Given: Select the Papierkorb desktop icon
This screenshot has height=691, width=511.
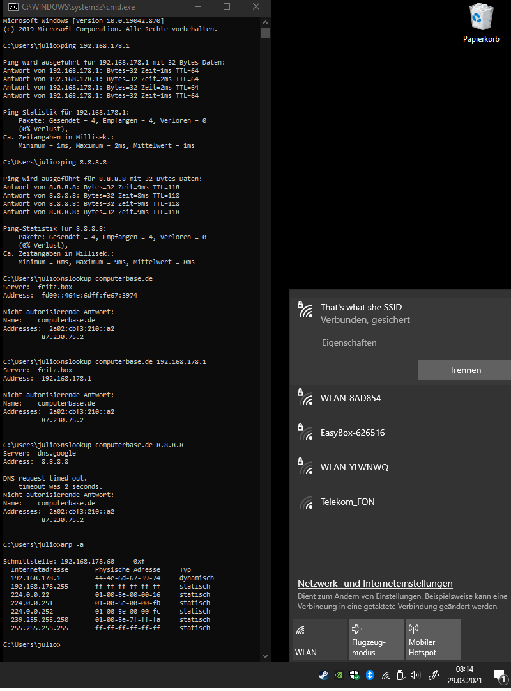Looking at the screenshot, I should tap(481, 23).
